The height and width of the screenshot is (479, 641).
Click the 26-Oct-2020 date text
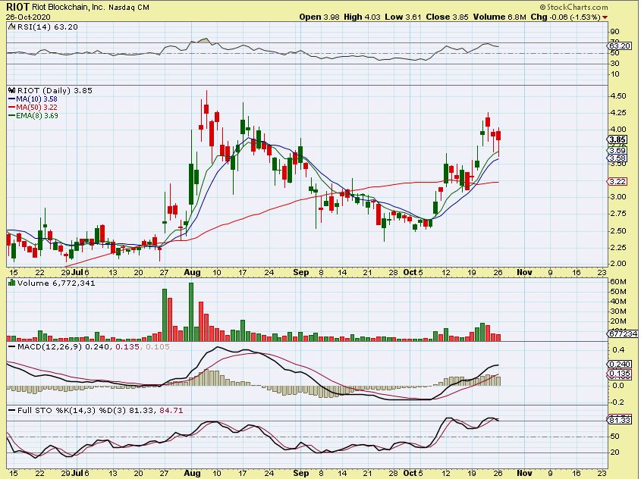click(x=28, y=17)
